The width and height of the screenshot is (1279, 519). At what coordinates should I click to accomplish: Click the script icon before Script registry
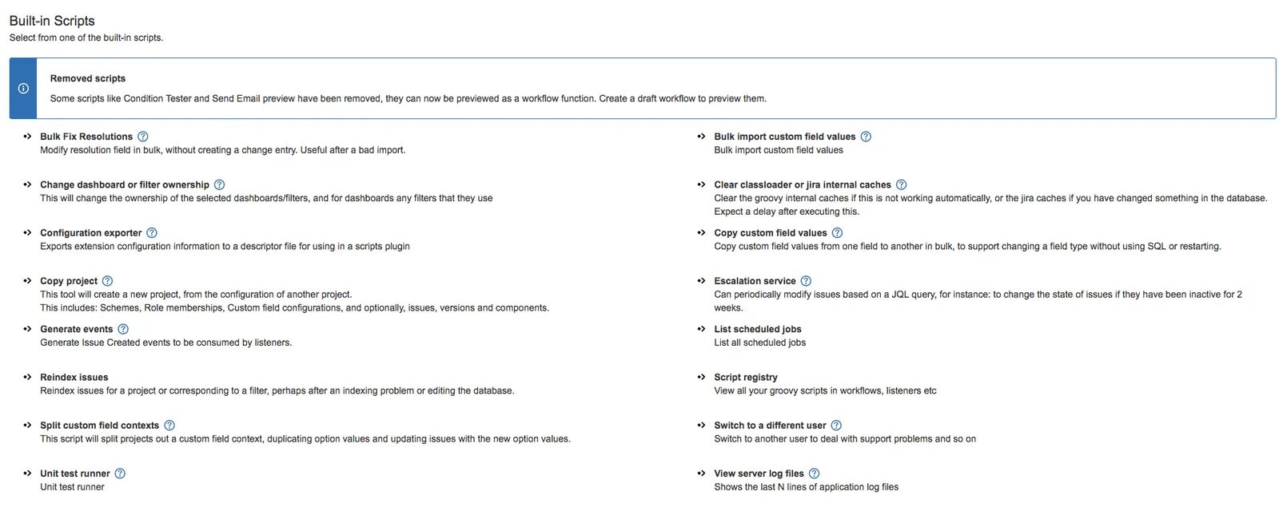point(701,377)
